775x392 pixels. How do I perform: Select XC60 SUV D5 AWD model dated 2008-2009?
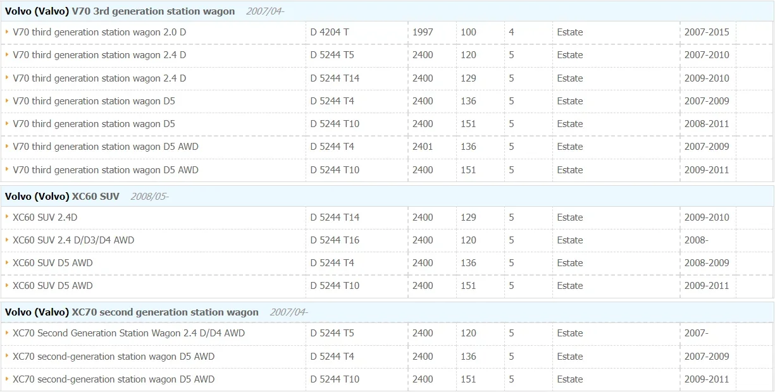pyautogui.click(x=53, y=263)
